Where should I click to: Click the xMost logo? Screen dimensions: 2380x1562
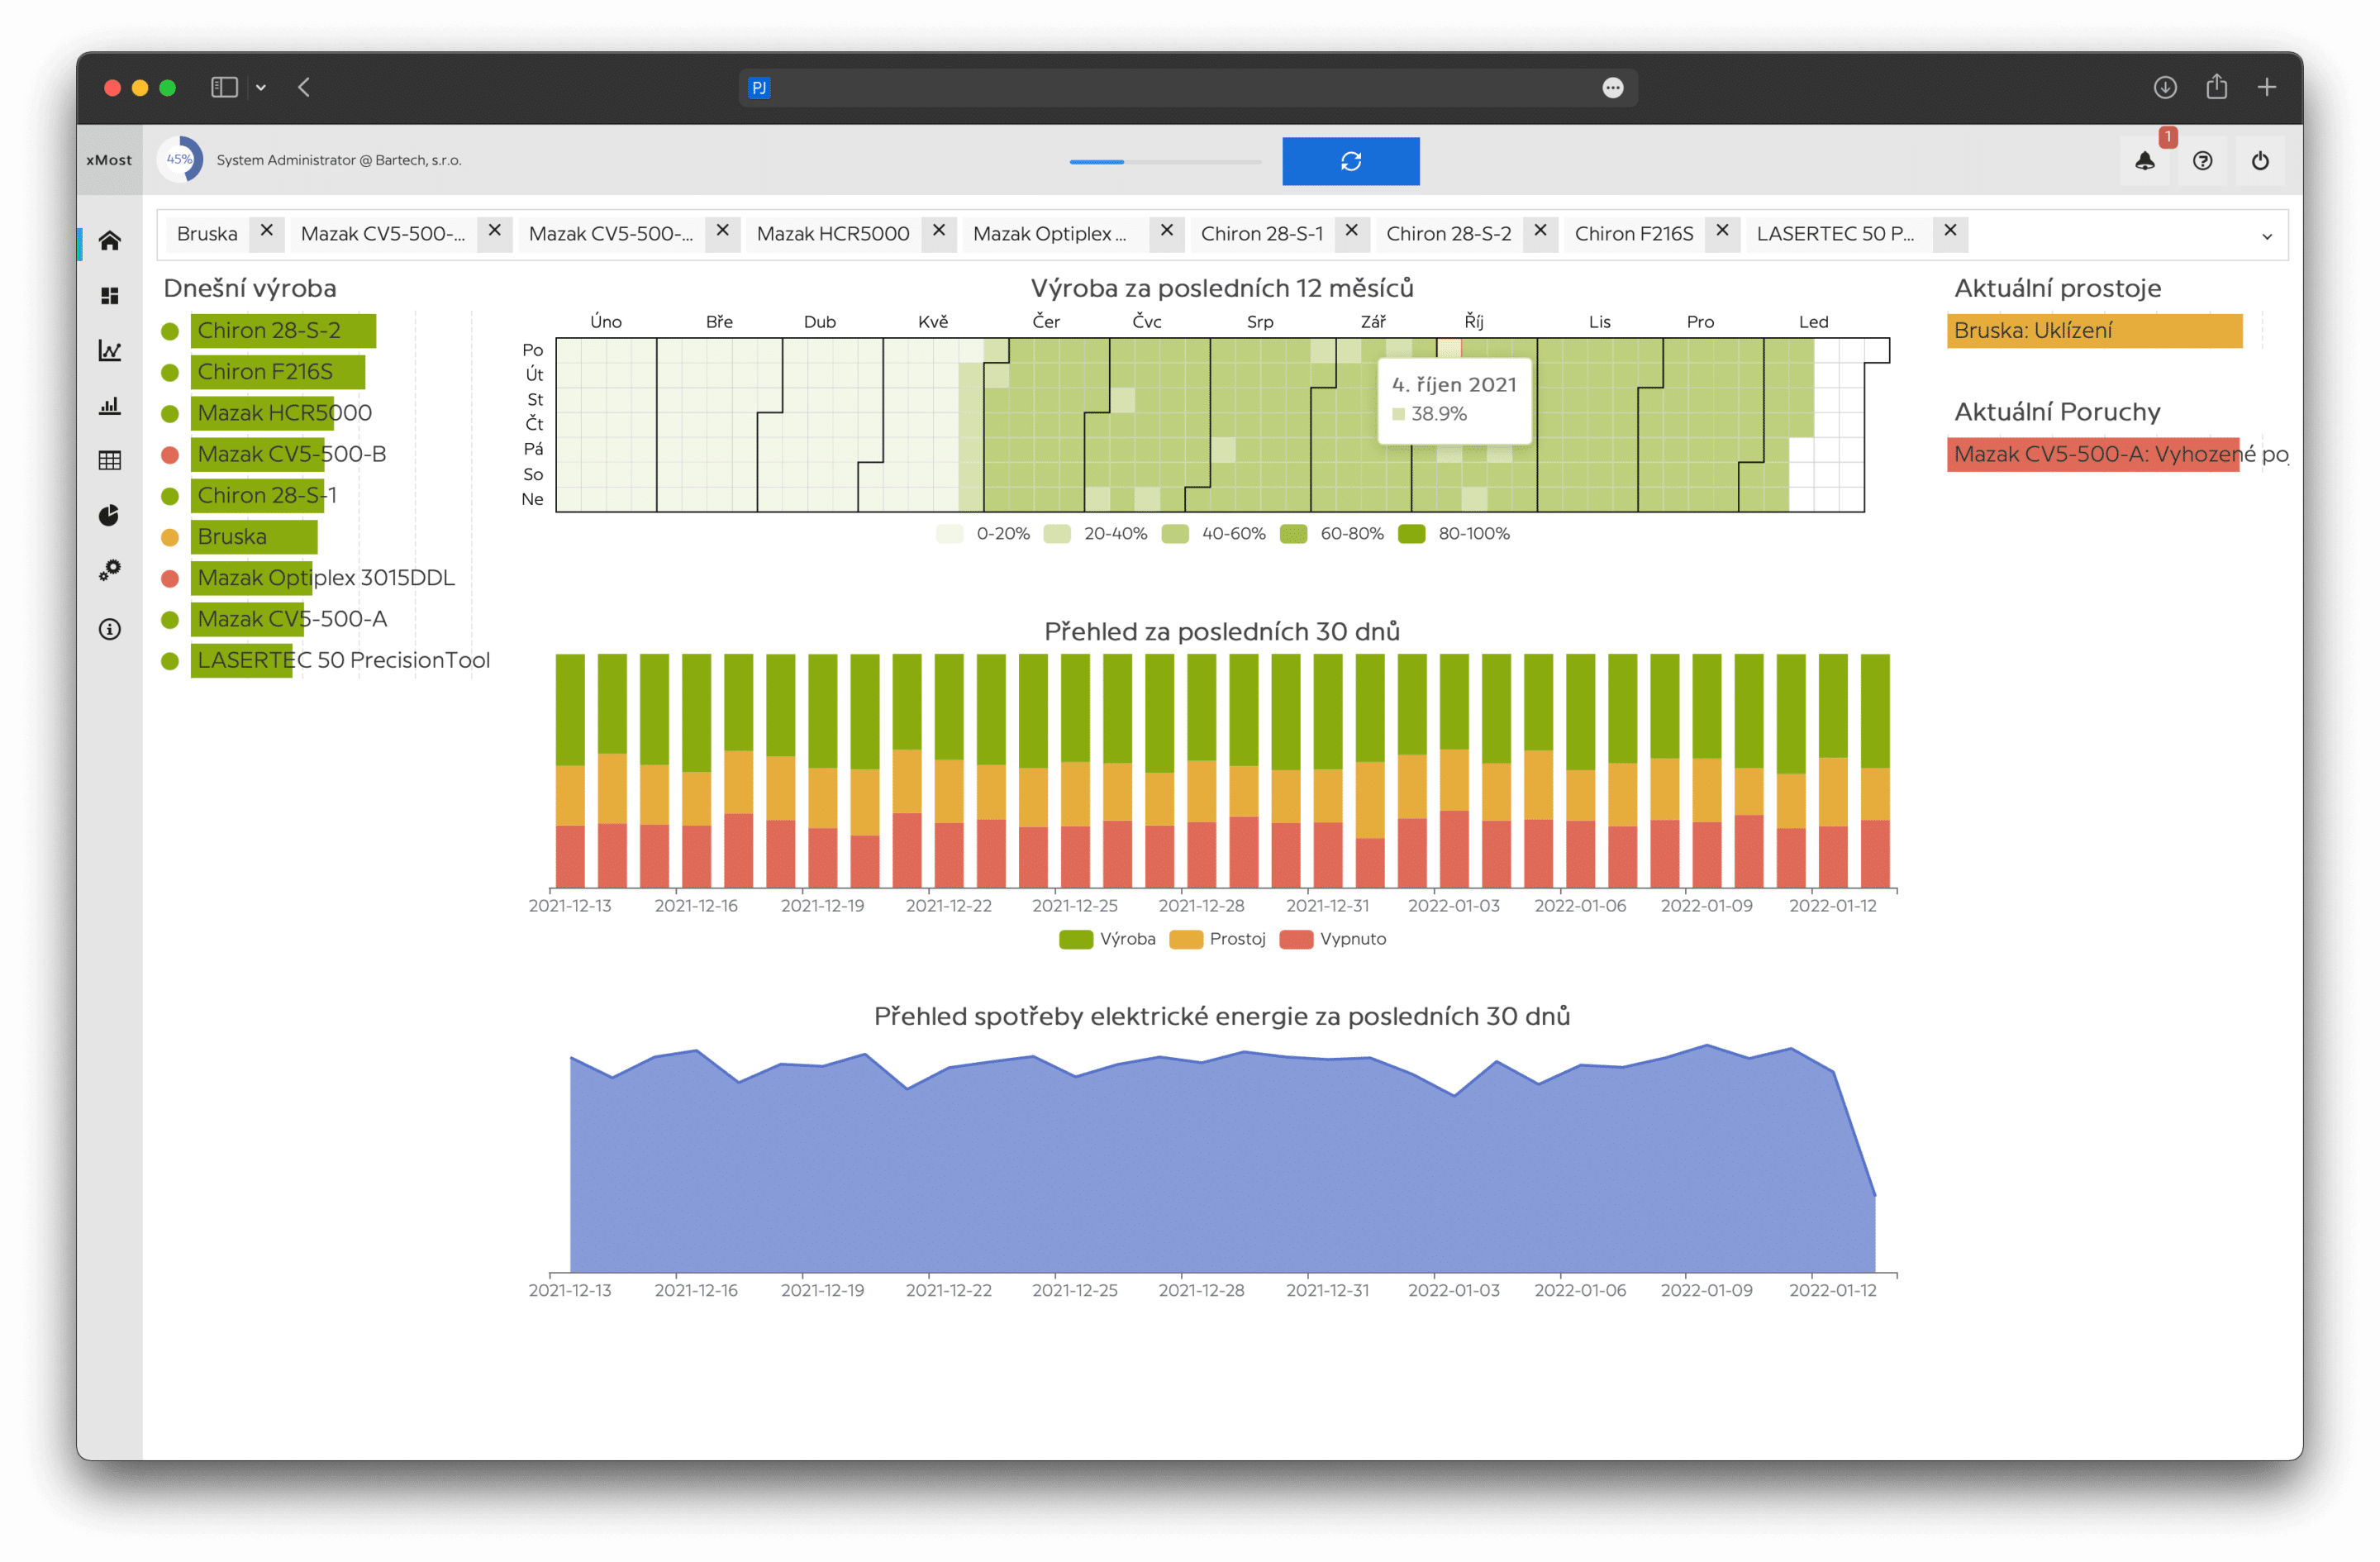coord(109,160)
